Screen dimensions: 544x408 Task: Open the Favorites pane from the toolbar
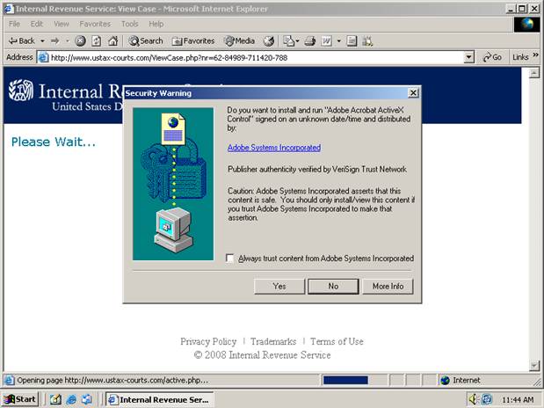(192, 41)
